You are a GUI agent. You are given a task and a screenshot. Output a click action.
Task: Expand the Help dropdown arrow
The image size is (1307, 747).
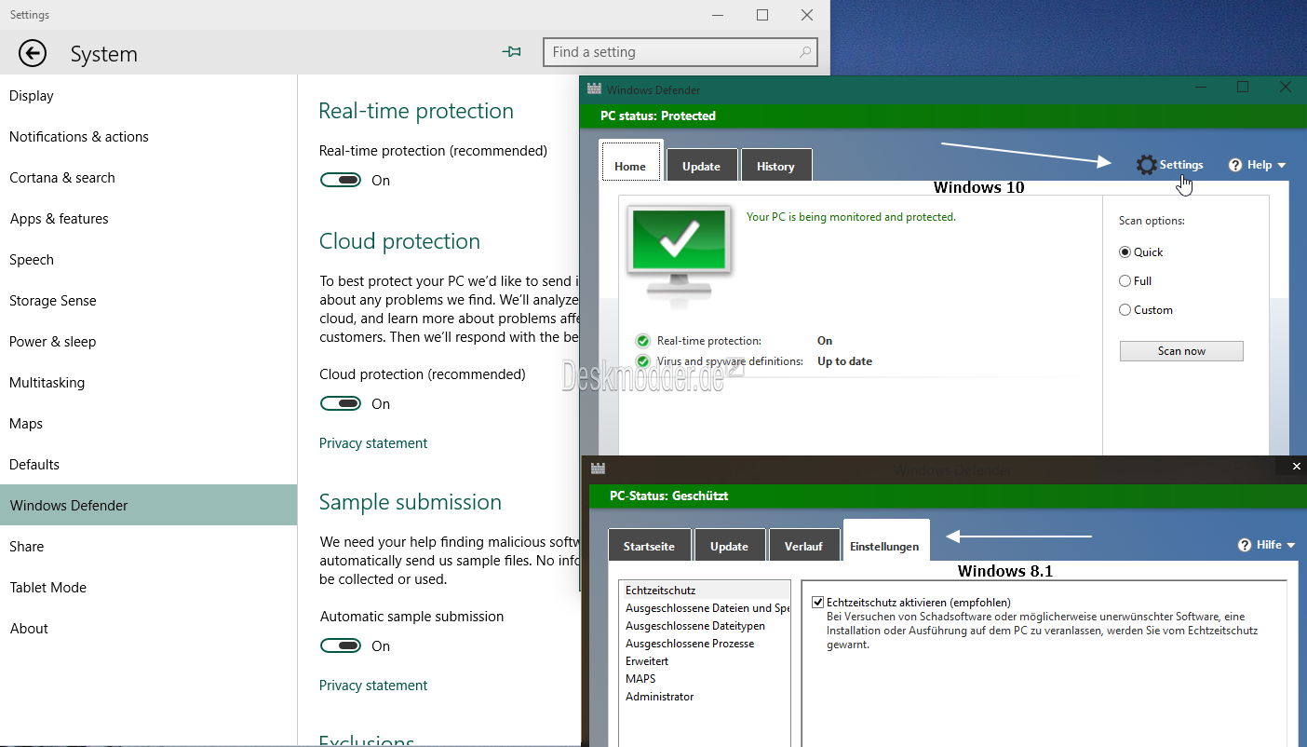pos(1282,166)
